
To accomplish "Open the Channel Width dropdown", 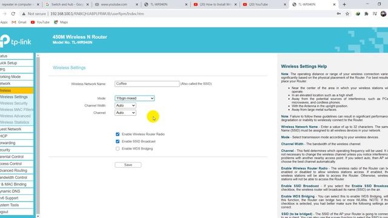I will click(125, 105).
